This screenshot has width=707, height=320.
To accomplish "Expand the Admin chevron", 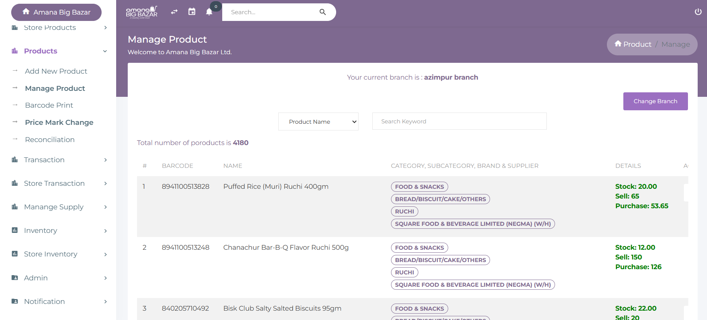I will pos(106,278).
